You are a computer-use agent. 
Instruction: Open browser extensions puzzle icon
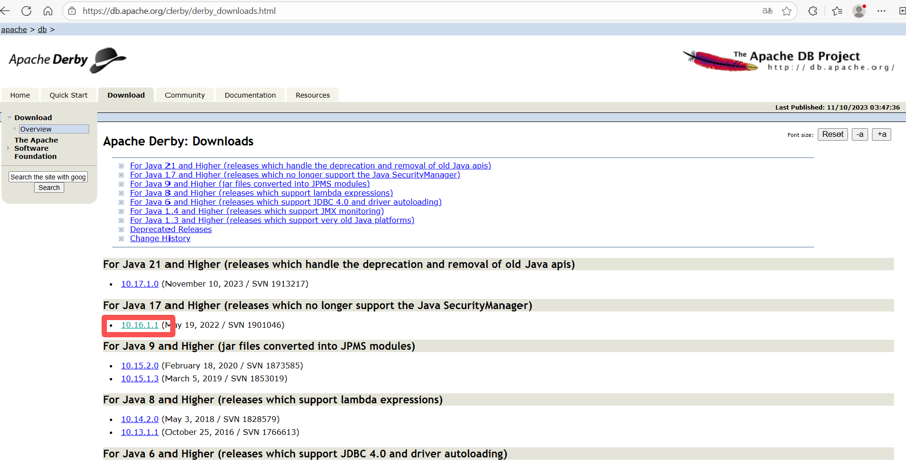coord(813,11)
